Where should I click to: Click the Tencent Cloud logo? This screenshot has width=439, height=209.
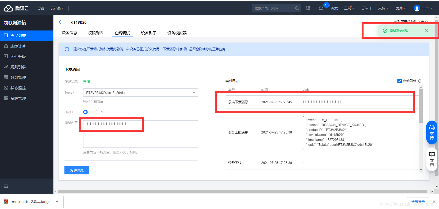(16, 8)
